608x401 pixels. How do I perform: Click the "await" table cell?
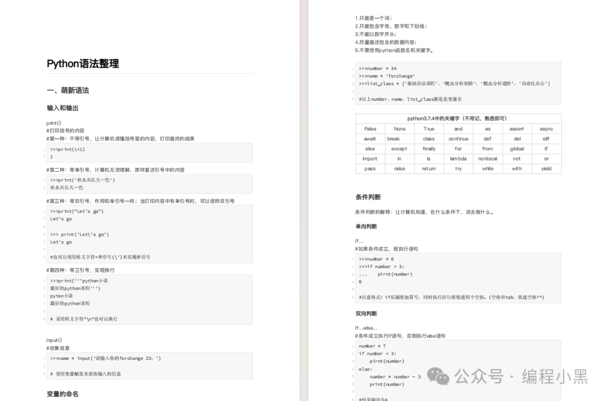coord(370,139)
